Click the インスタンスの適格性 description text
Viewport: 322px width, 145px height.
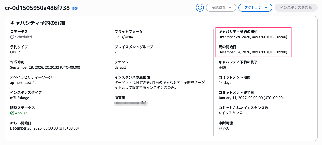pos(160,85)
